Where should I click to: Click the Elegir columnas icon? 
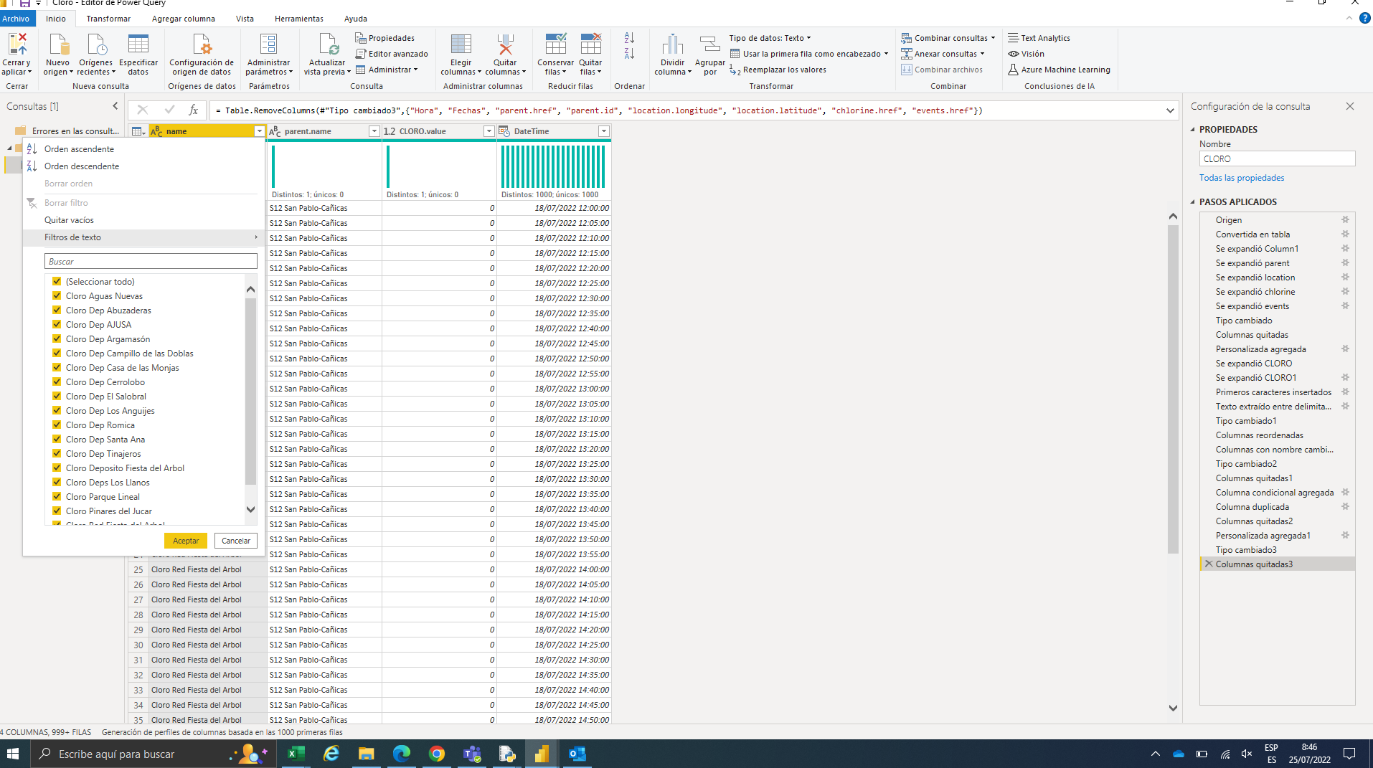click(461, 44)
